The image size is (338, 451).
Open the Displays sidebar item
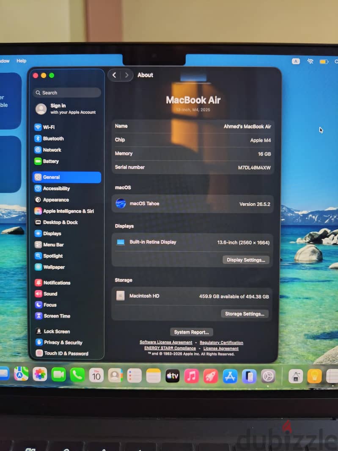click(x=67, y=234)
